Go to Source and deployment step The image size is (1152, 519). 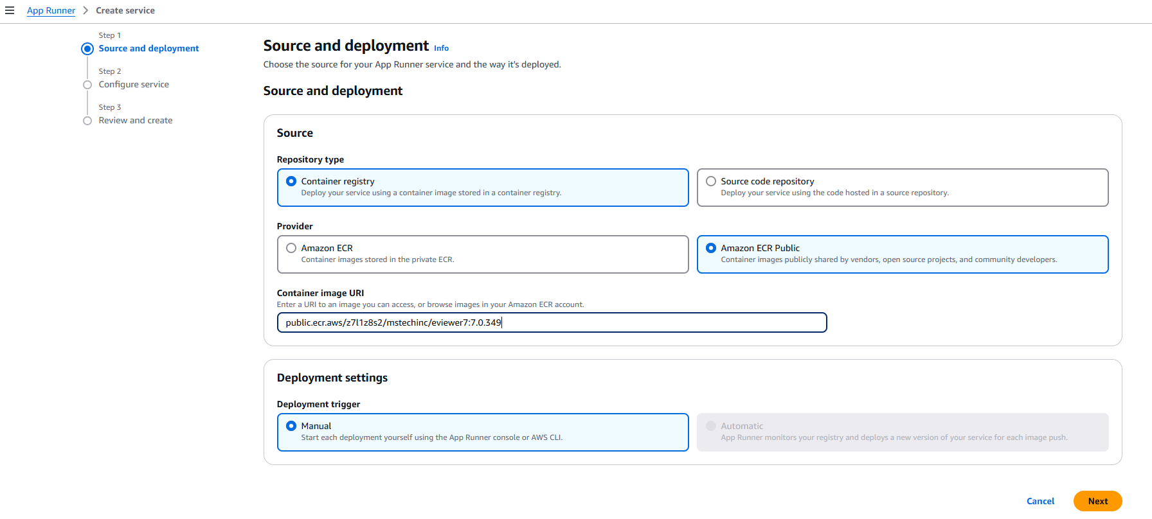pyautogui.click(x=148, y=48)
